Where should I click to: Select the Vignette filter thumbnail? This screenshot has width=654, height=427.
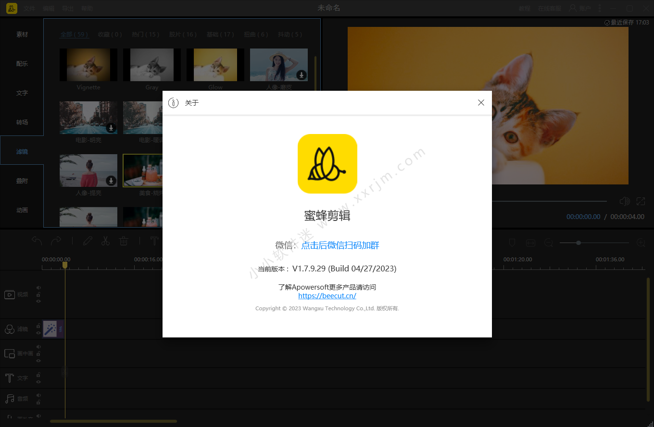(x=88, y=65)
